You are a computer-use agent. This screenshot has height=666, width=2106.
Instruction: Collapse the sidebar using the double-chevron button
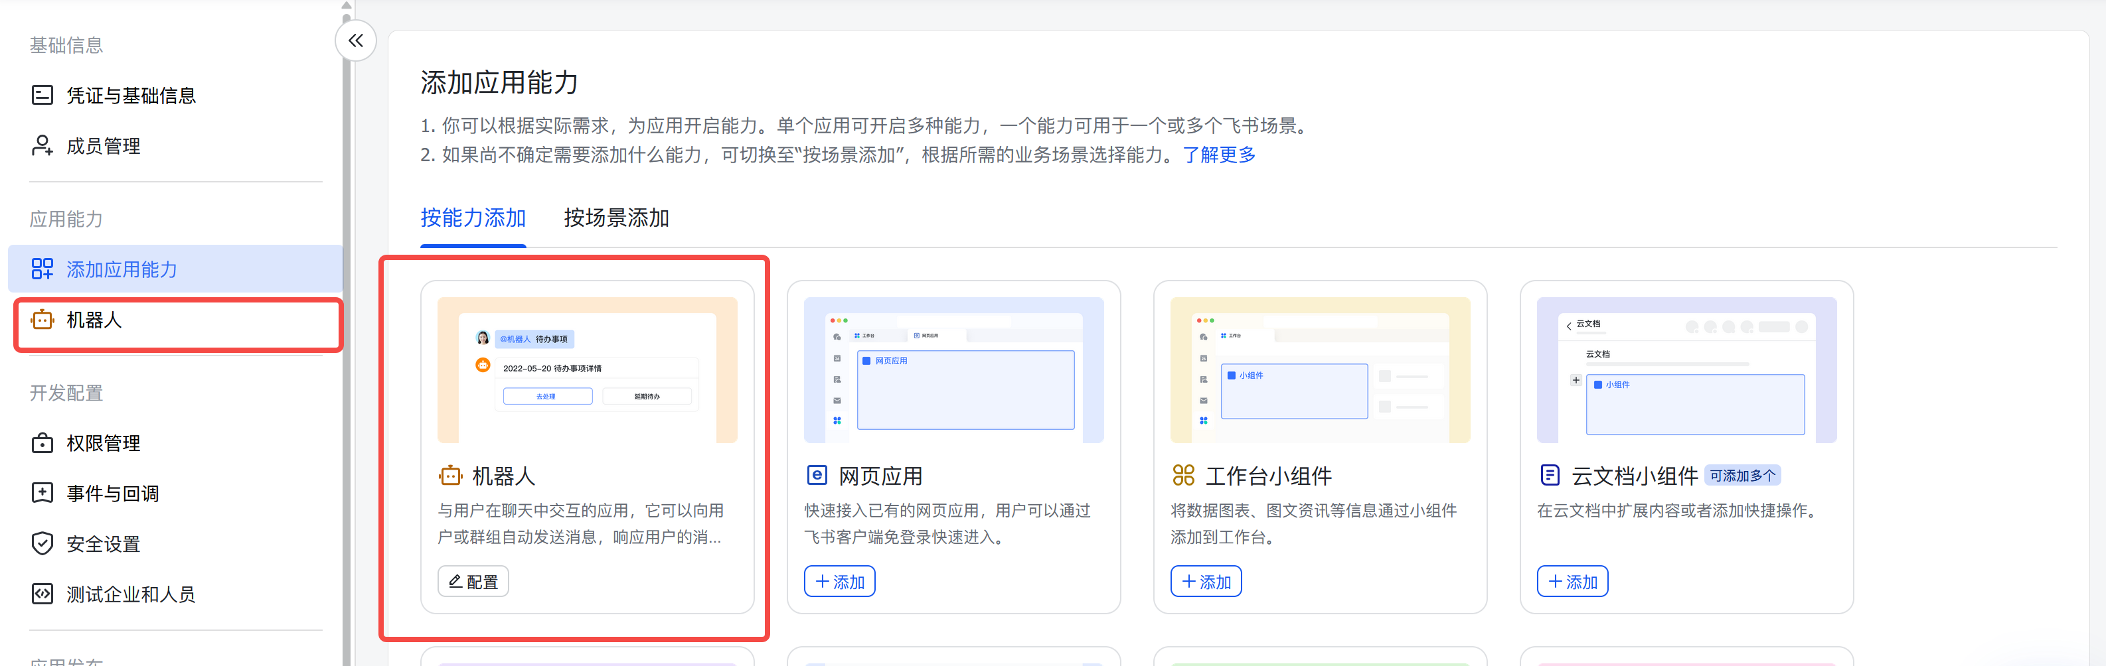[355, 40]
